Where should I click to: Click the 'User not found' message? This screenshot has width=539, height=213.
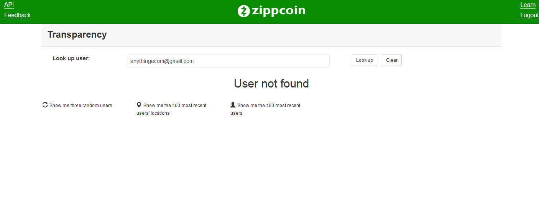point(271,84)
